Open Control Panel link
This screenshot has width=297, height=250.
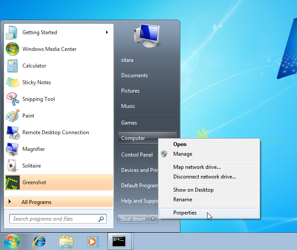pyautogui.click(x=137, y=155)
